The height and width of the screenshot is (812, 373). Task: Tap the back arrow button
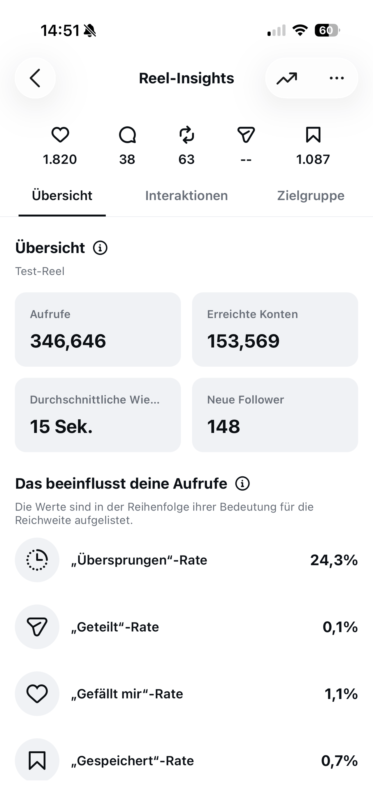tap(35, 78)
